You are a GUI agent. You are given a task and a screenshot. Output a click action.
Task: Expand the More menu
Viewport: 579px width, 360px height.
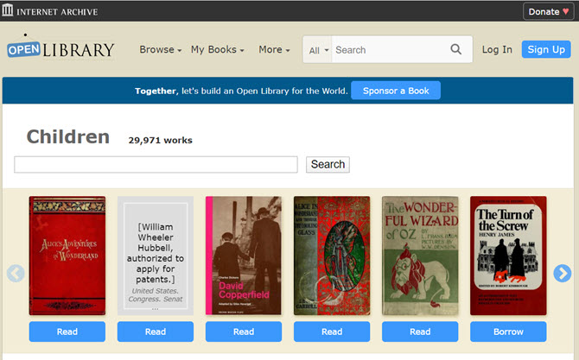point(274,49)
